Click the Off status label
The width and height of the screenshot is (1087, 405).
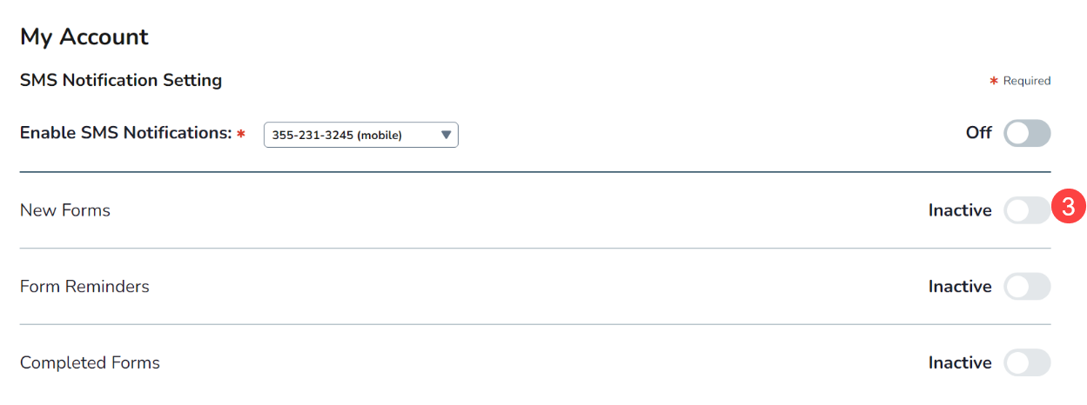coord(978,133)
